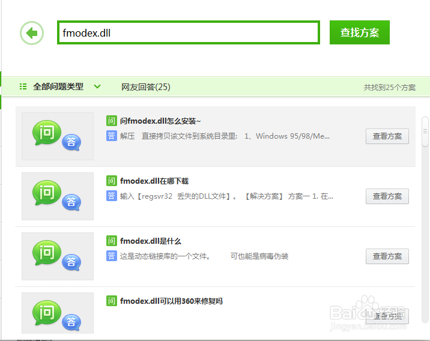Click the answer text 这是动态链接库的一个文件

tap(165, 256)
